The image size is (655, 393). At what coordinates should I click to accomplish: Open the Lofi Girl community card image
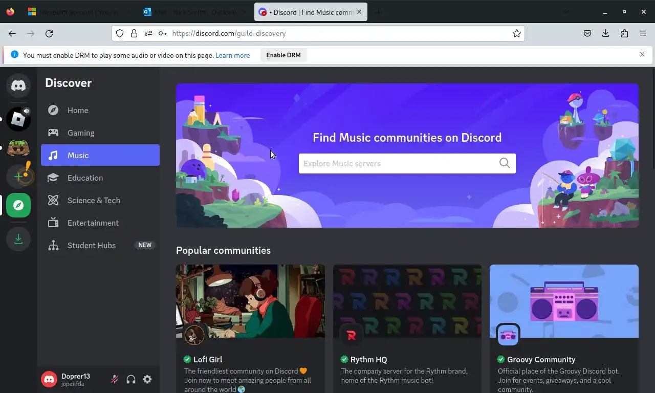click(x=250, y=301)
